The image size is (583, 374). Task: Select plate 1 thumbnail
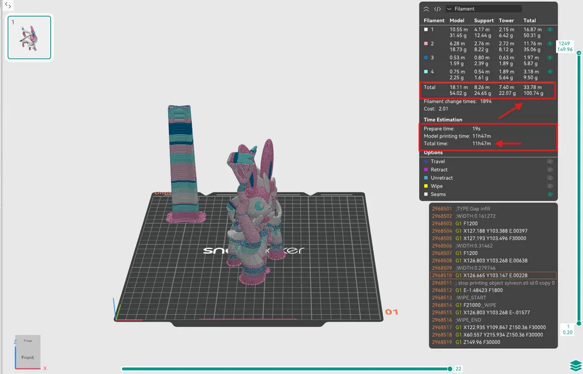pos(29,37)
